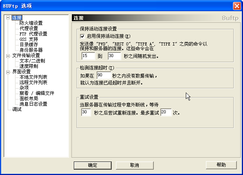Click the 确定 button
Image resolution: width=243 pixels, height=175 pixels.
[93, 165]
